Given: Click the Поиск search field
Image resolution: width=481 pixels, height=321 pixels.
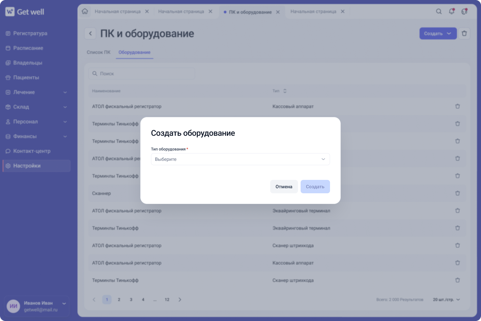Looking at the screenshot, I should click(142, 74).
